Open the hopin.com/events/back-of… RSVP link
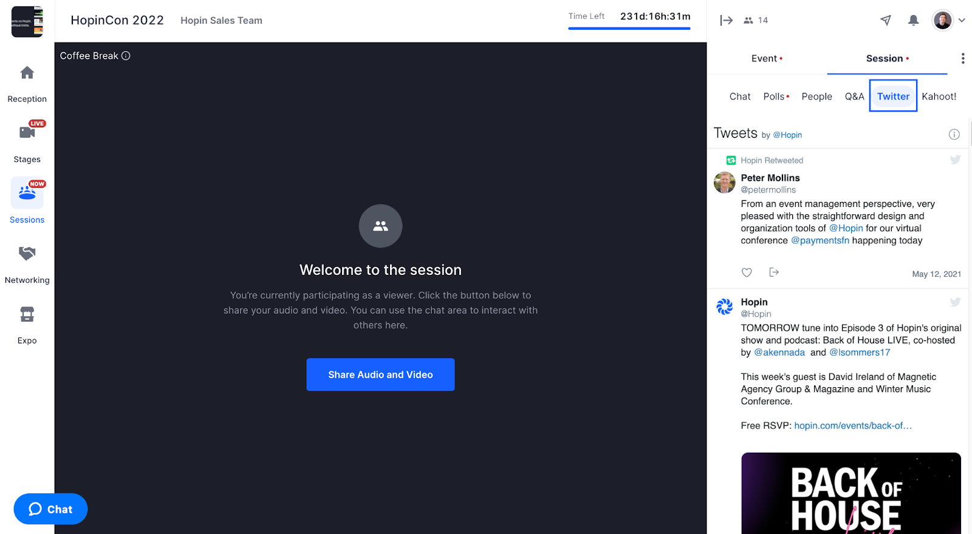Viewport: 972px width, 534px height. click(853, 426)
